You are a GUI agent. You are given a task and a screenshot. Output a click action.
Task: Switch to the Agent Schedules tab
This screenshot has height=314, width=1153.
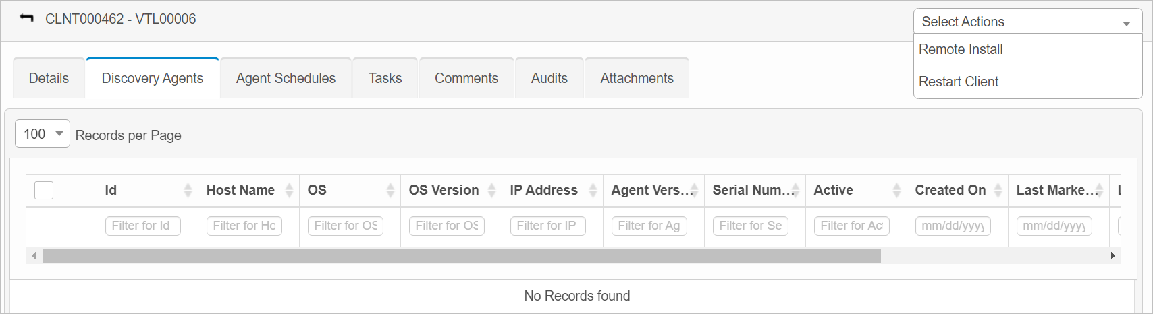(286, 78)
